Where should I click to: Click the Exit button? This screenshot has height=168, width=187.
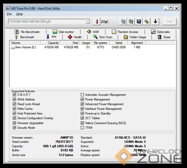click(x=169, y=22)
